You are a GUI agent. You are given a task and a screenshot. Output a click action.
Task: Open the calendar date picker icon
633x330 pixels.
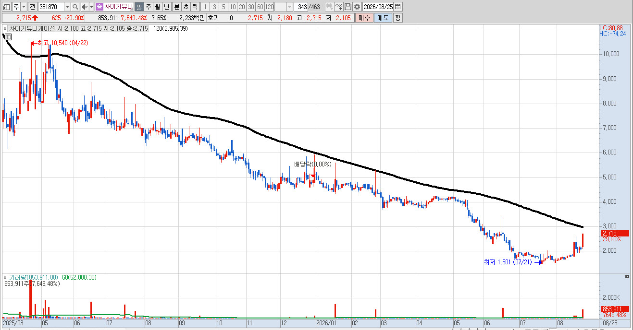[x=398, y=7]
